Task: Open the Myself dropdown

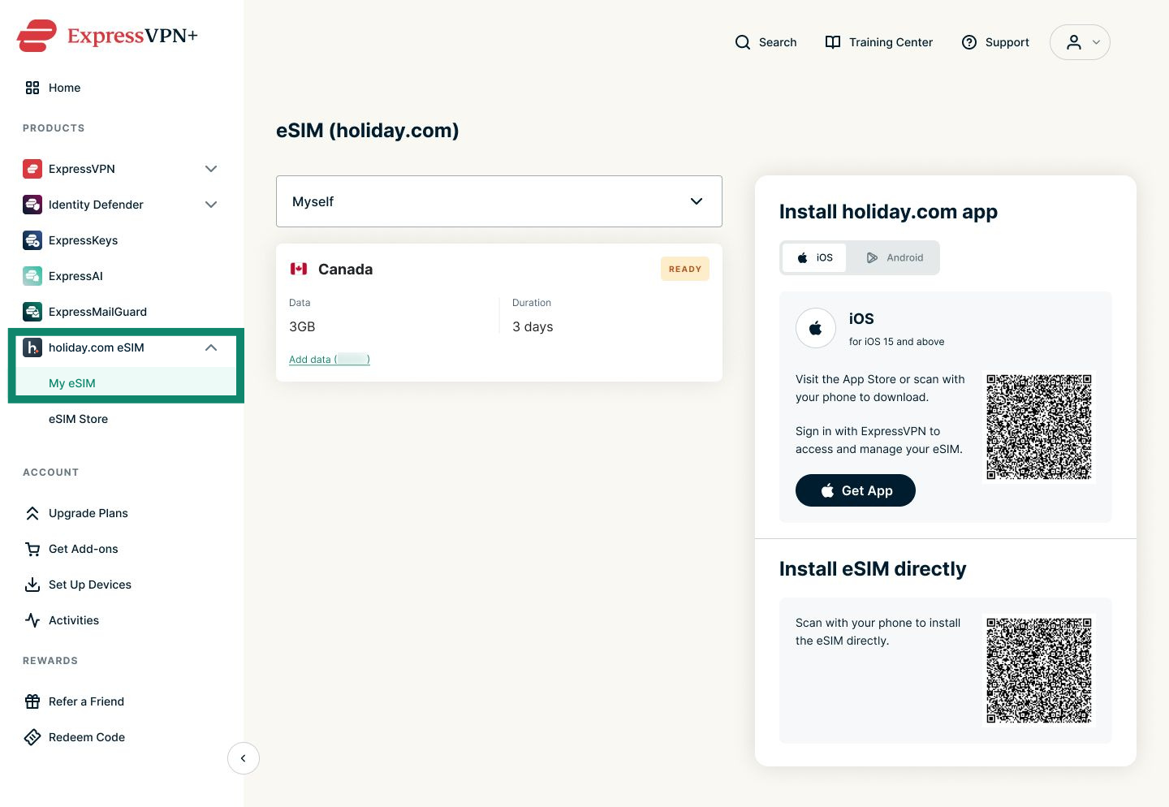Action: pyautogui.click(x=499, y=201)
